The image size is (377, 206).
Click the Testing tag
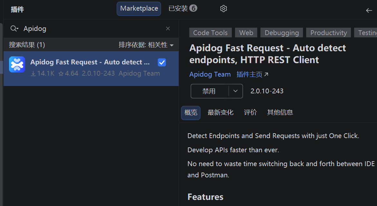(x=366, y=33)
